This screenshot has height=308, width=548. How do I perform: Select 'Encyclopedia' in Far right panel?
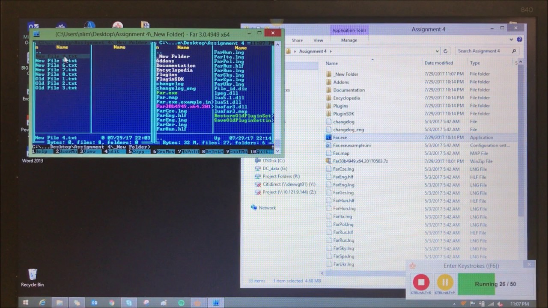(174, 70)
